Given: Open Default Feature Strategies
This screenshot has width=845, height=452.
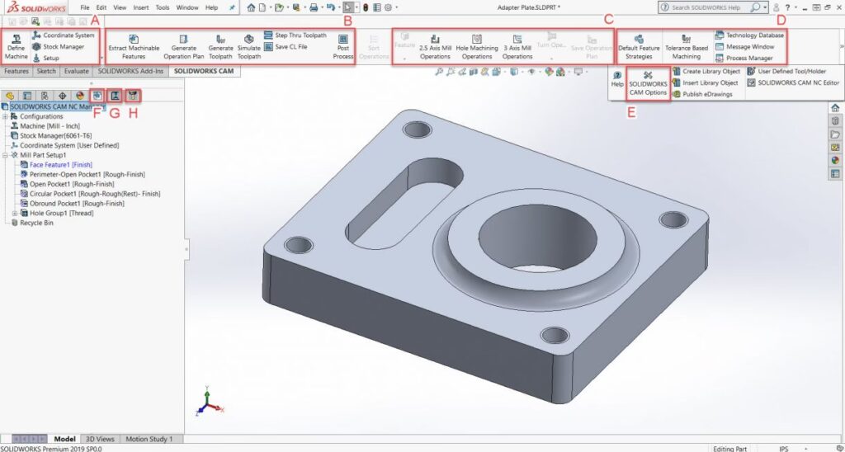Looking at the screenshot, I should [x=639, y=48].
